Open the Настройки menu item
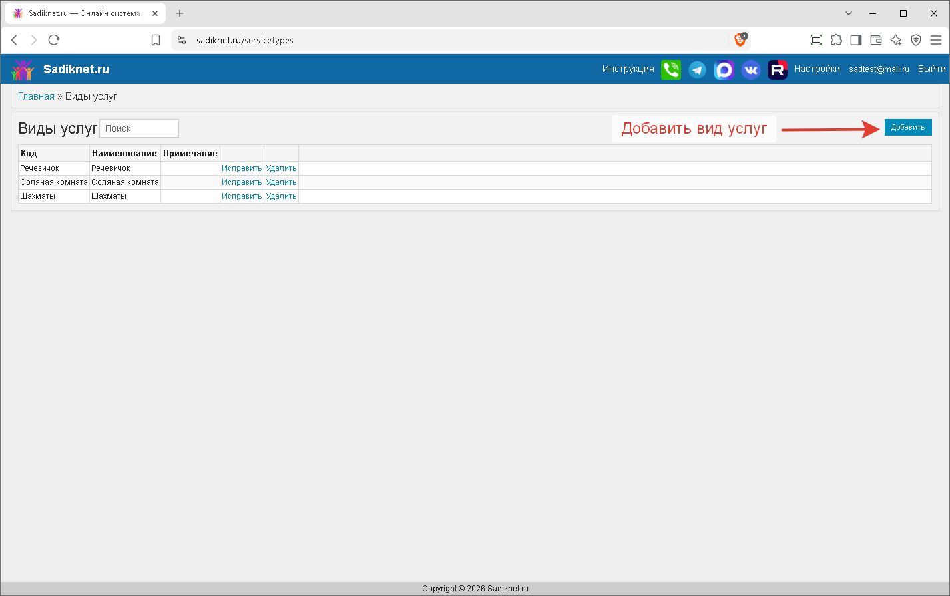This screenshot has height=596, width=950. [x=817, y=69]
